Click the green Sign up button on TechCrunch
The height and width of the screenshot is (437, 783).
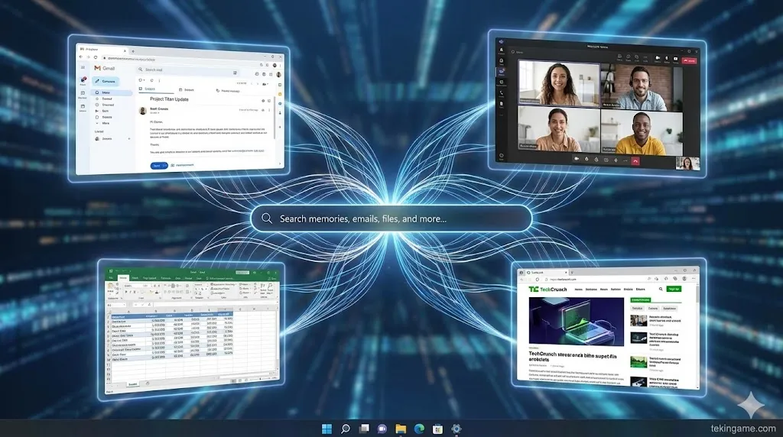673,289
